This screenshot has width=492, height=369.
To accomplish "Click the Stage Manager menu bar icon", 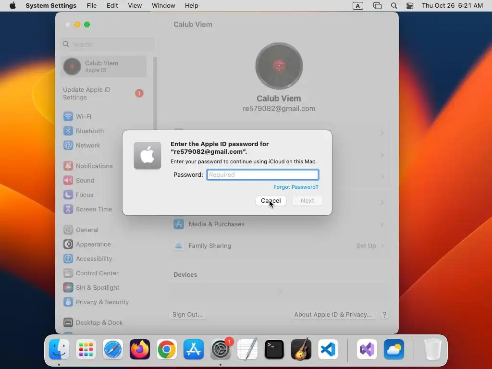I will click(377, 6).
